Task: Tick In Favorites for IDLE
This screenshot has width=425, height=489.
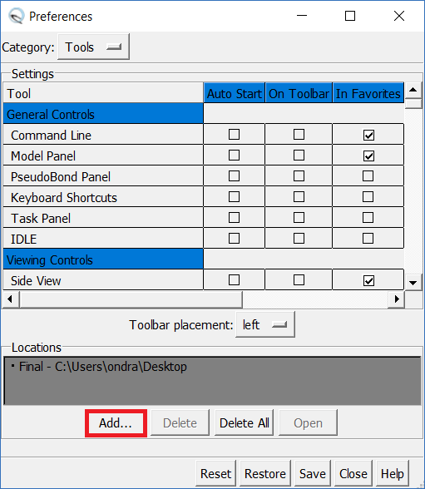Action: [368, 239]
